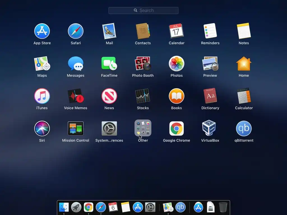Start the FaceTime app

click(x=109, y=64)
